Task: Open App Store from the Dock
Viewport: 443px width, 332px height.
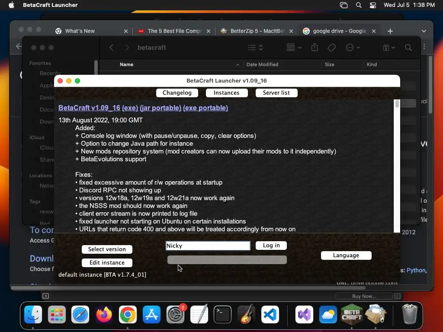Action: 152,315
